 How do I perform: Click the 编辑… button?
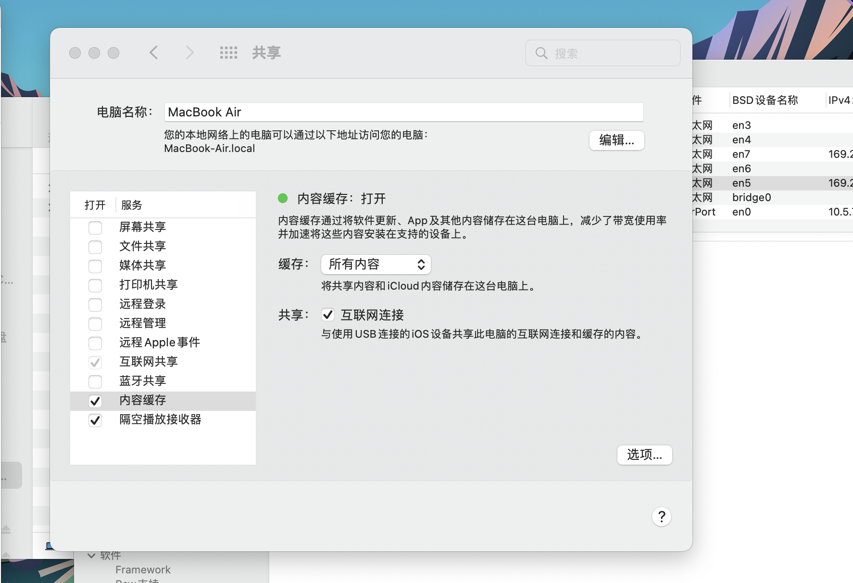pos(616,140)
